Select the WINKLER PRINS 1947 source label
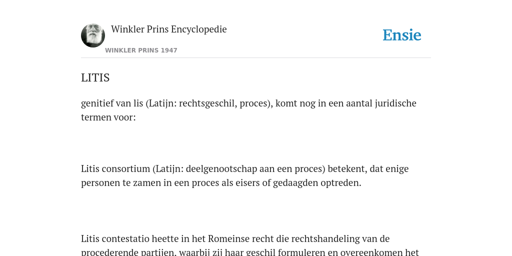 pos(141,50)
